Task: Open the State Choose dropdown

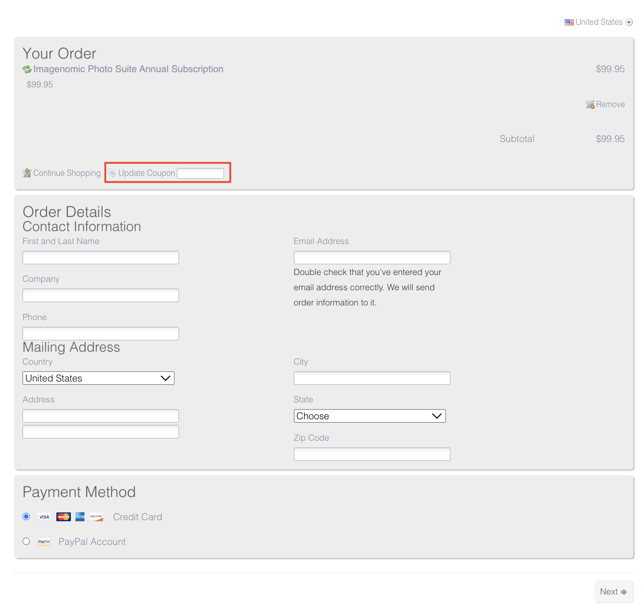Action: pyautogui.click(x=370, y=416)
